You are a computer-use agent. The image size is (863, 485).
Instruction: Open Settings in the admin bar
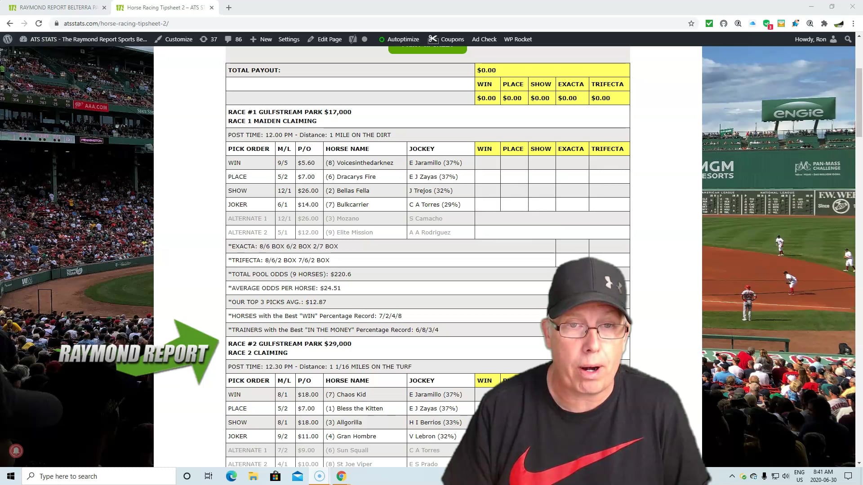pos(289,39)
